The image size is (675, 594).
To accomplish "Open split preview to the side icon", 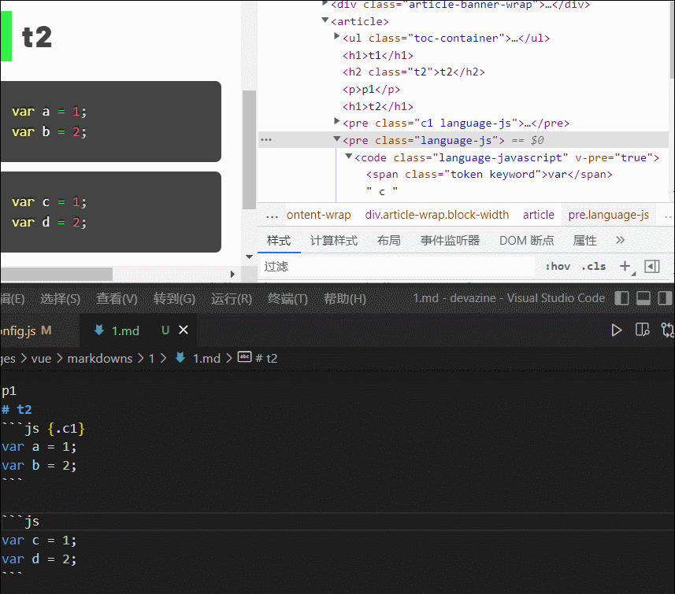I will (642, 330).
